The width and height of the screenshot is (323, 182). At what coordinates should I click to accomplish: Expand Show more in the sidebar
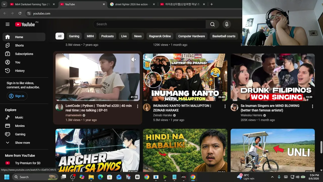pyautogui.click(x=24, y=143)
